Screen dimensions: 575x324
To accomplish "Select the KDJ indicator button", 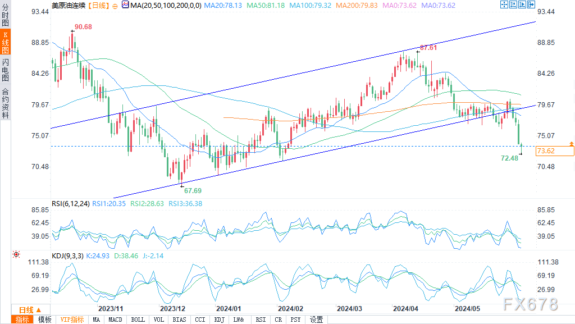I will coord(220,320).
